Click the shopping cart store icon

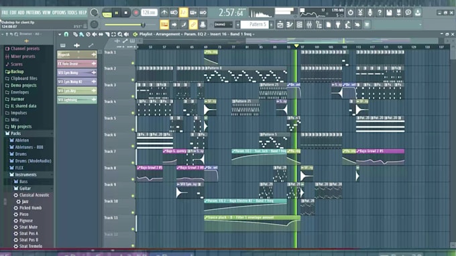click(367, 25)
